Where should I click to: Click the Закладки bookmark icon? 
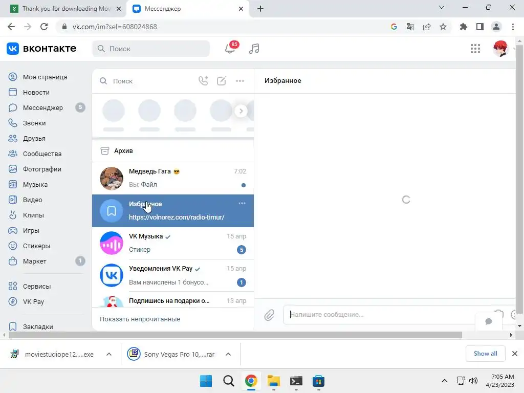coord(13,327)
